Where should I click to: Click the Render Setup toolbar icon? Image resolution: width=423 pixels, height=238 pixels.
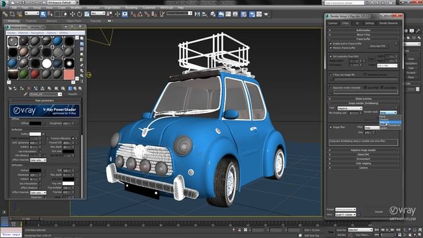pyautogui.click(x=252, y=14)
